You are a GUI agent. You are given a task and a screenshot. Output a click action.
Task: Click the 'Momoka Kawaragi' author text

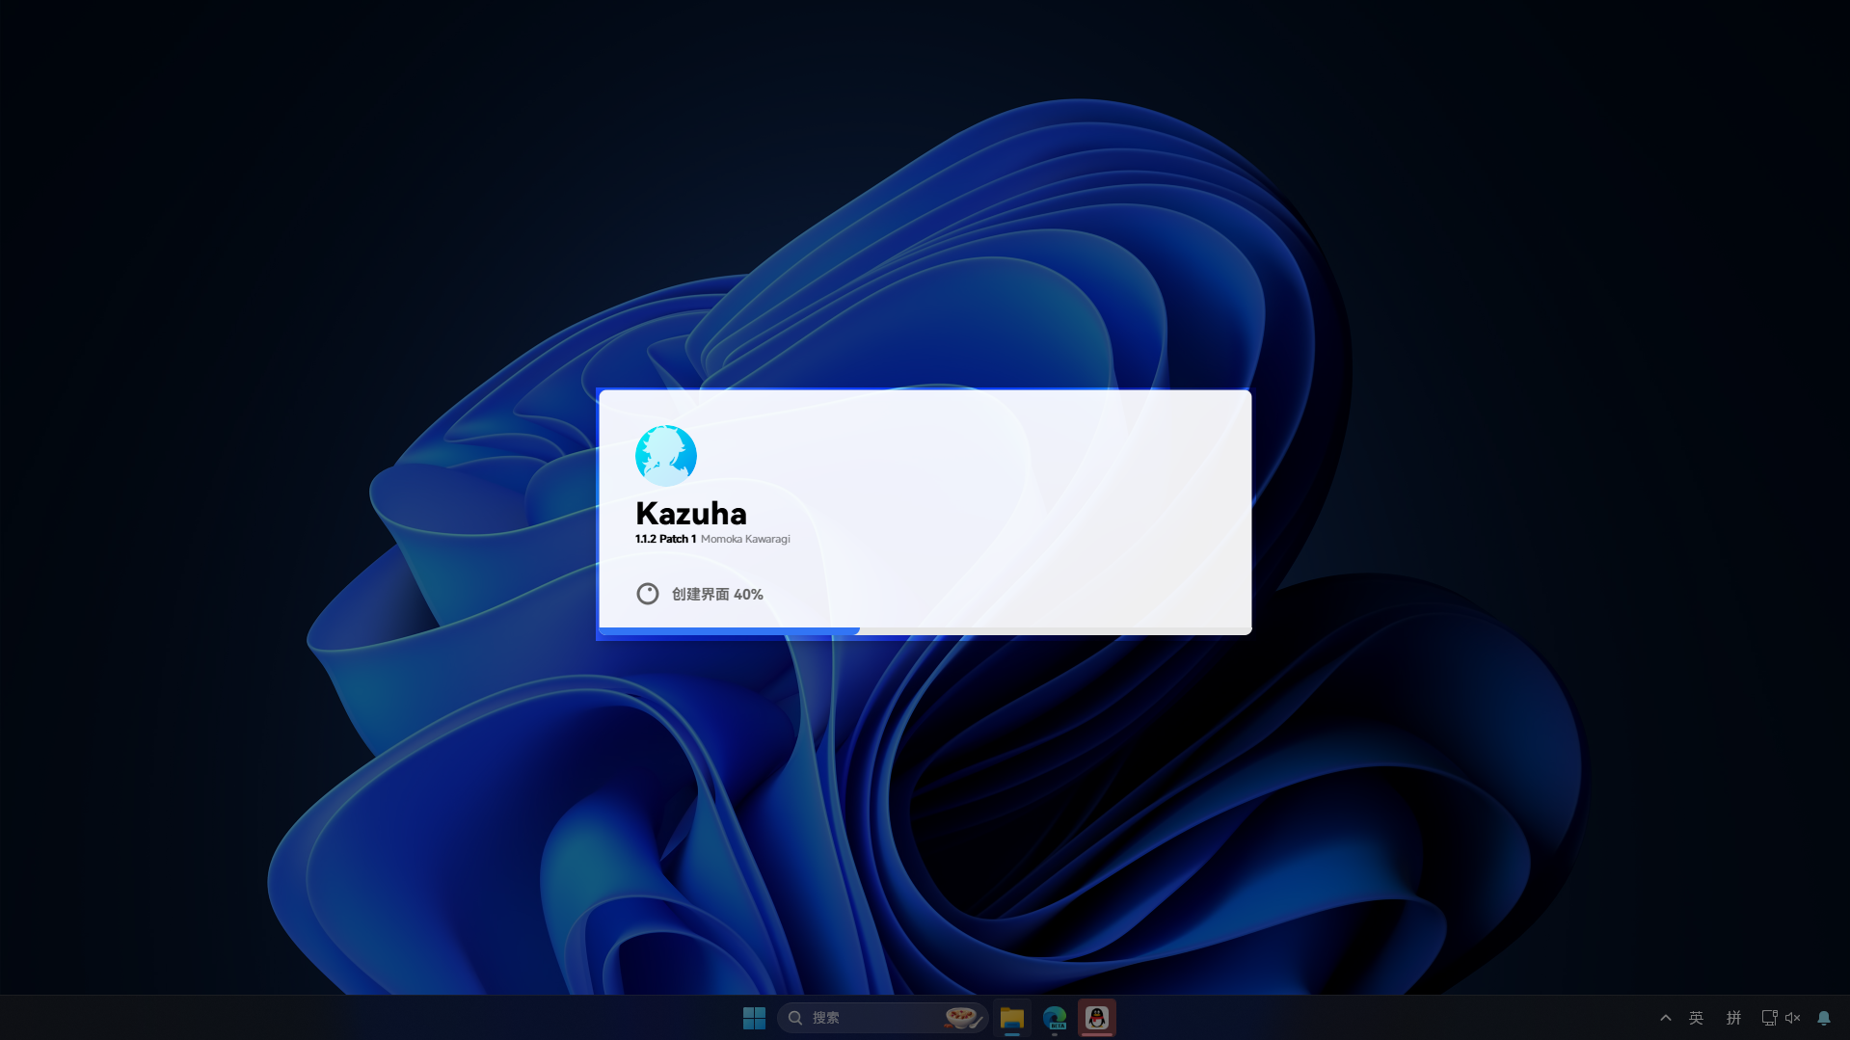click(x=745, y=539)
